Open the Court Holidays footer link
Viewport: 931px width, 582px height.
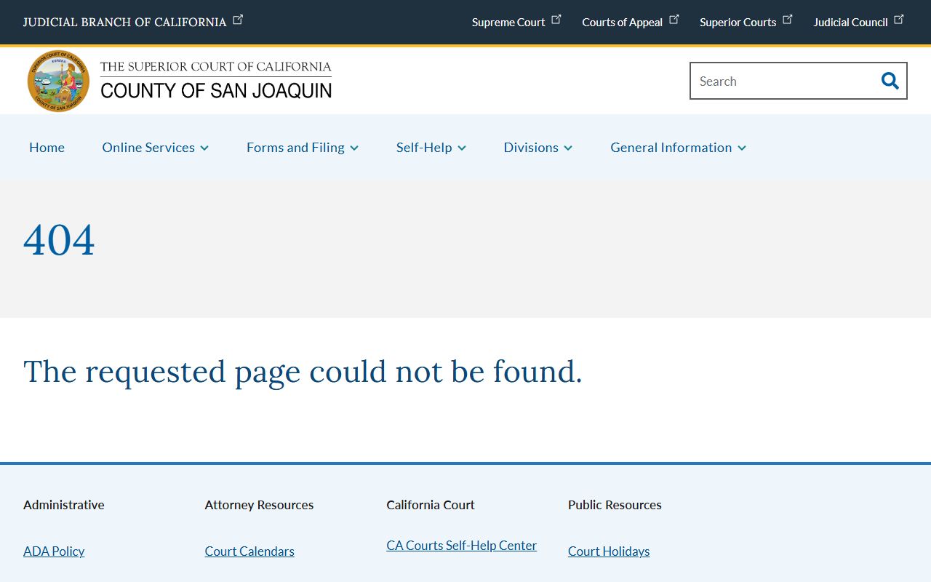coord(609,551)
